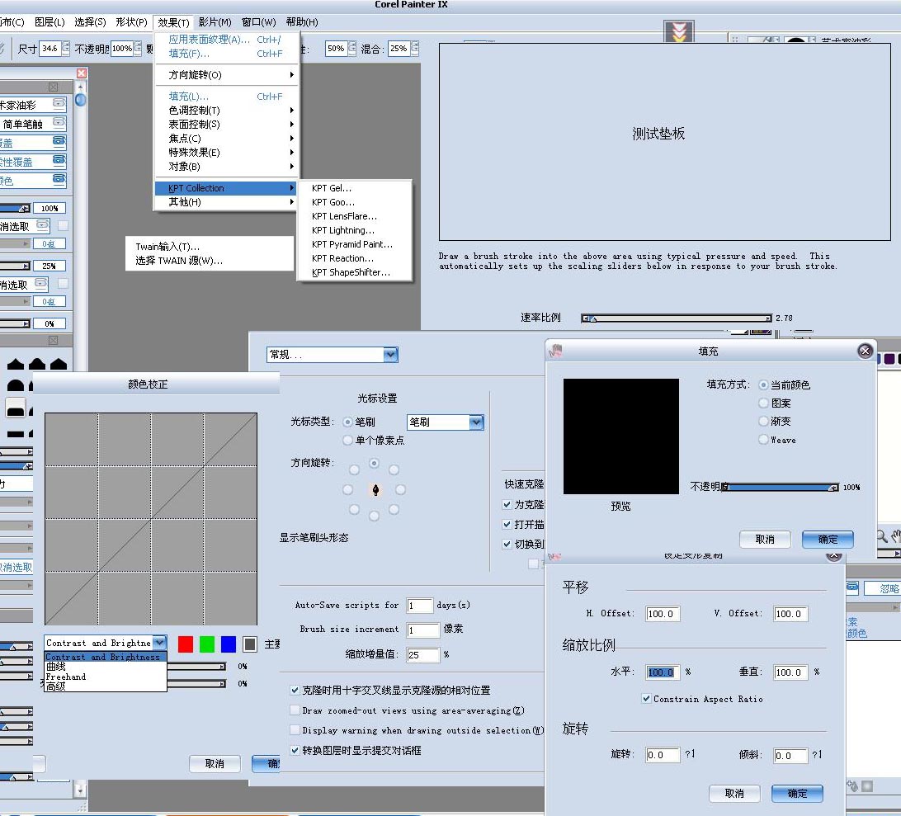Close the red X brush panel
901x816 pixels.
pyautogui.click(x=82, y=73)
